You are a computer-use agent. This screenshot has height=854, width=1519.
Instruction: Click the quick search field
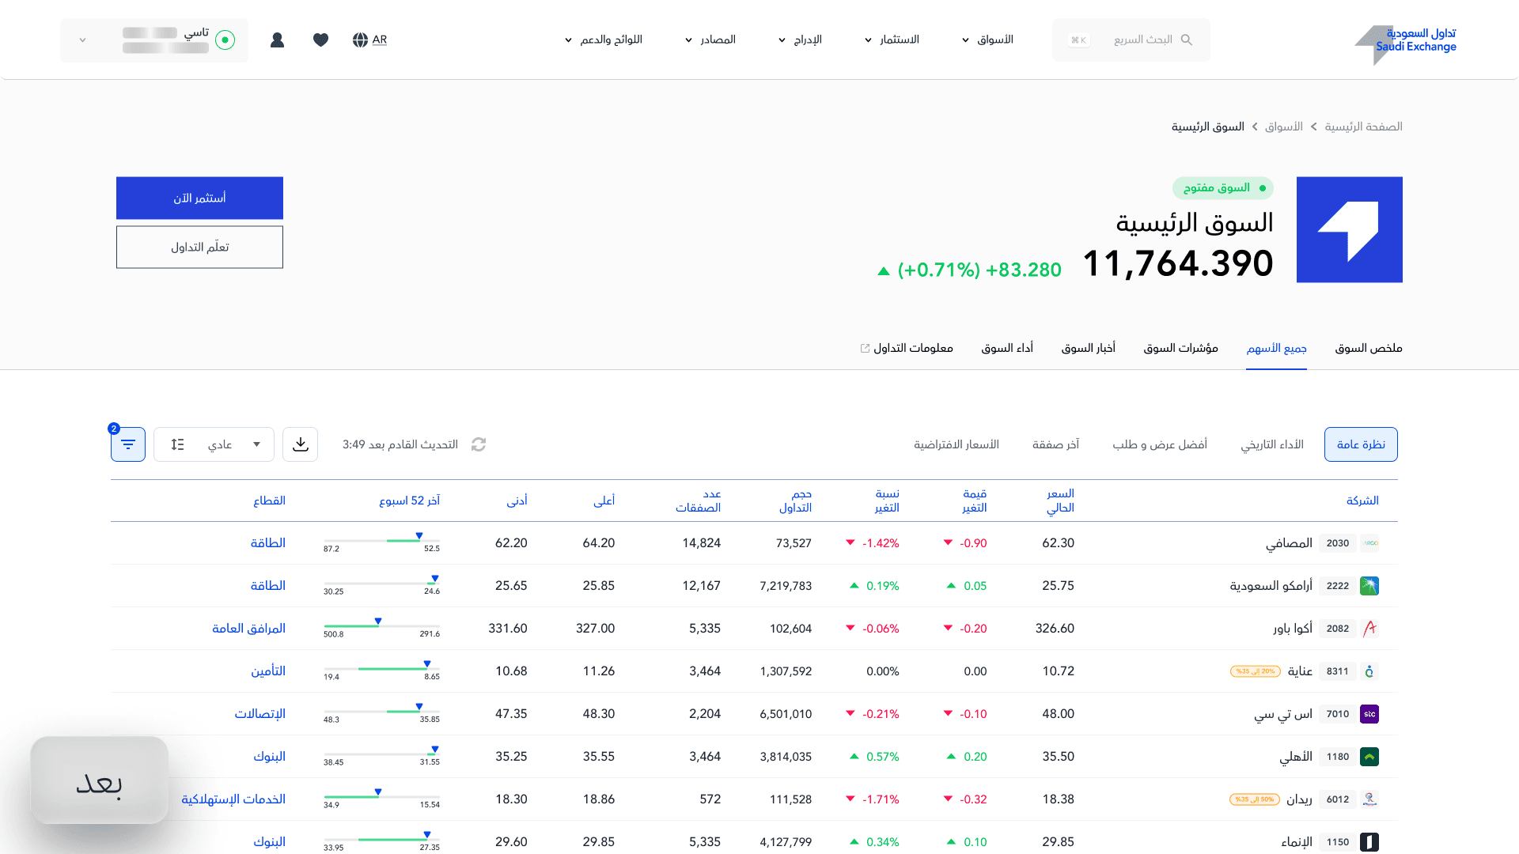[1131, 40]
